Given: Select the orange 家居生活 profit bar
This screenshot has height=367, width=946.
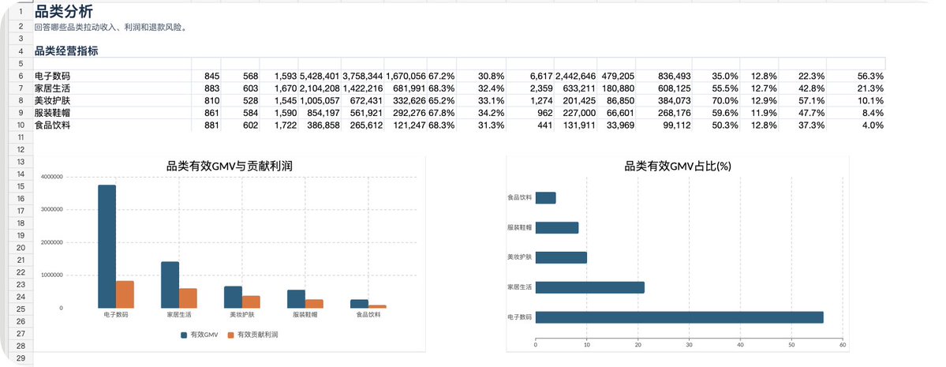Looking at the screenshot, I should pos(189,298).
